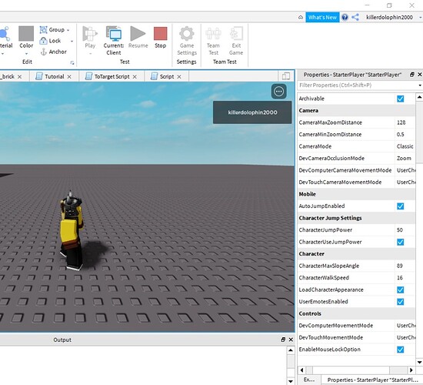423x385 pixels.
Task: Click the Anchor tool icon
Action: point(43,52)
